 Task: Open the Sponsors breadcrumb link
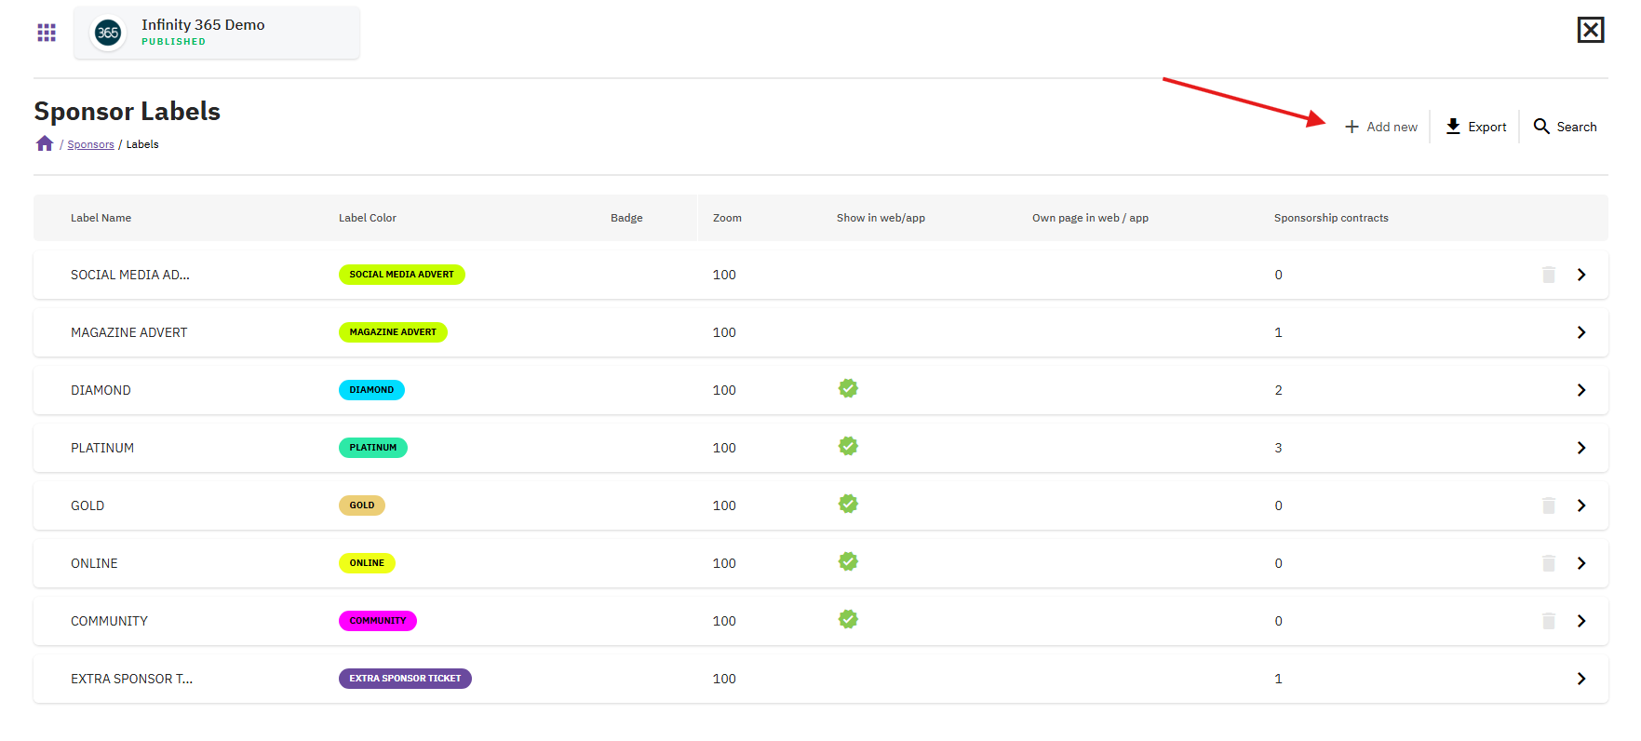(90, 144)
